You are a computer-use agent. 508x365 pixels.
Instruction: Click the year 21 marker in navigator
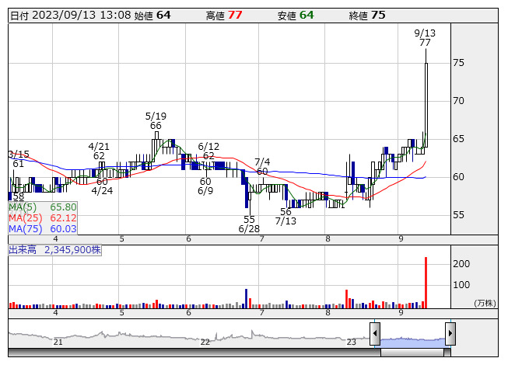58,342
